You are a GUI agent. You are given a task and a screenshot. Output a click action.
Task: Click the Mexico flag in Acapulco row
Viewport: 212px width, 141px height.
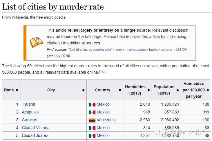coord(92,112)
